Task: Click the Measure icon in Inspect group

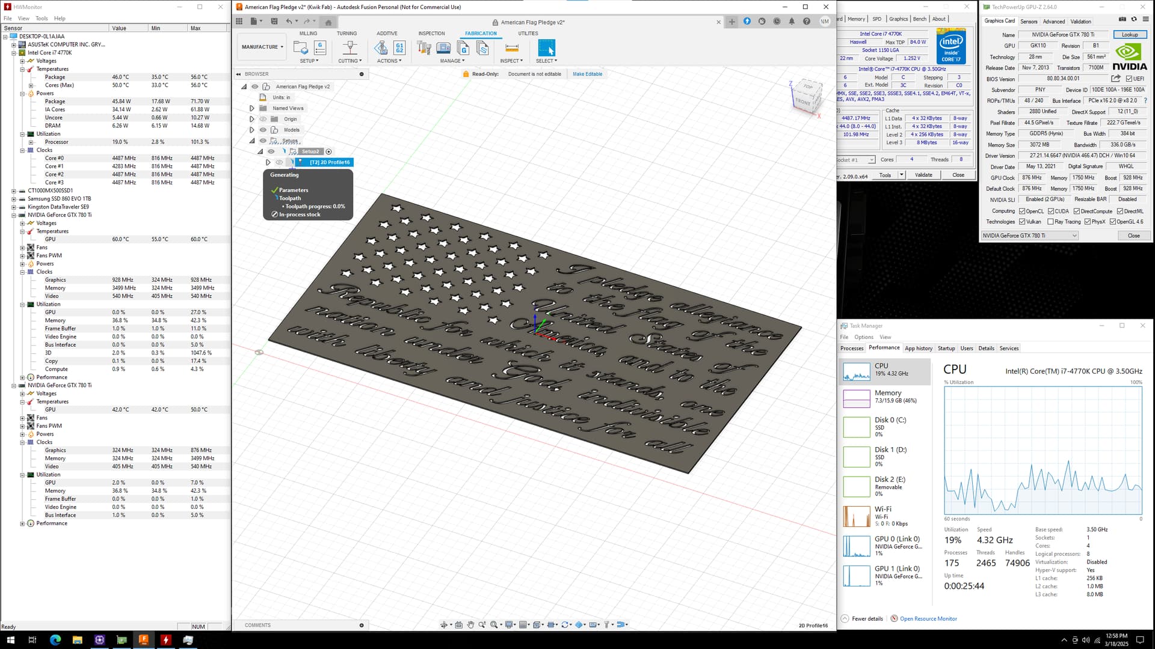Action: coord(512,47)
